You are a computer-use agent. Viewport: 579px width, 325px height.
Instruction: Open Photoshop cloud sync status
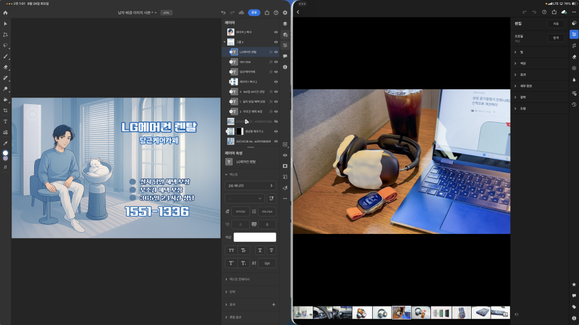click(242, 13)
